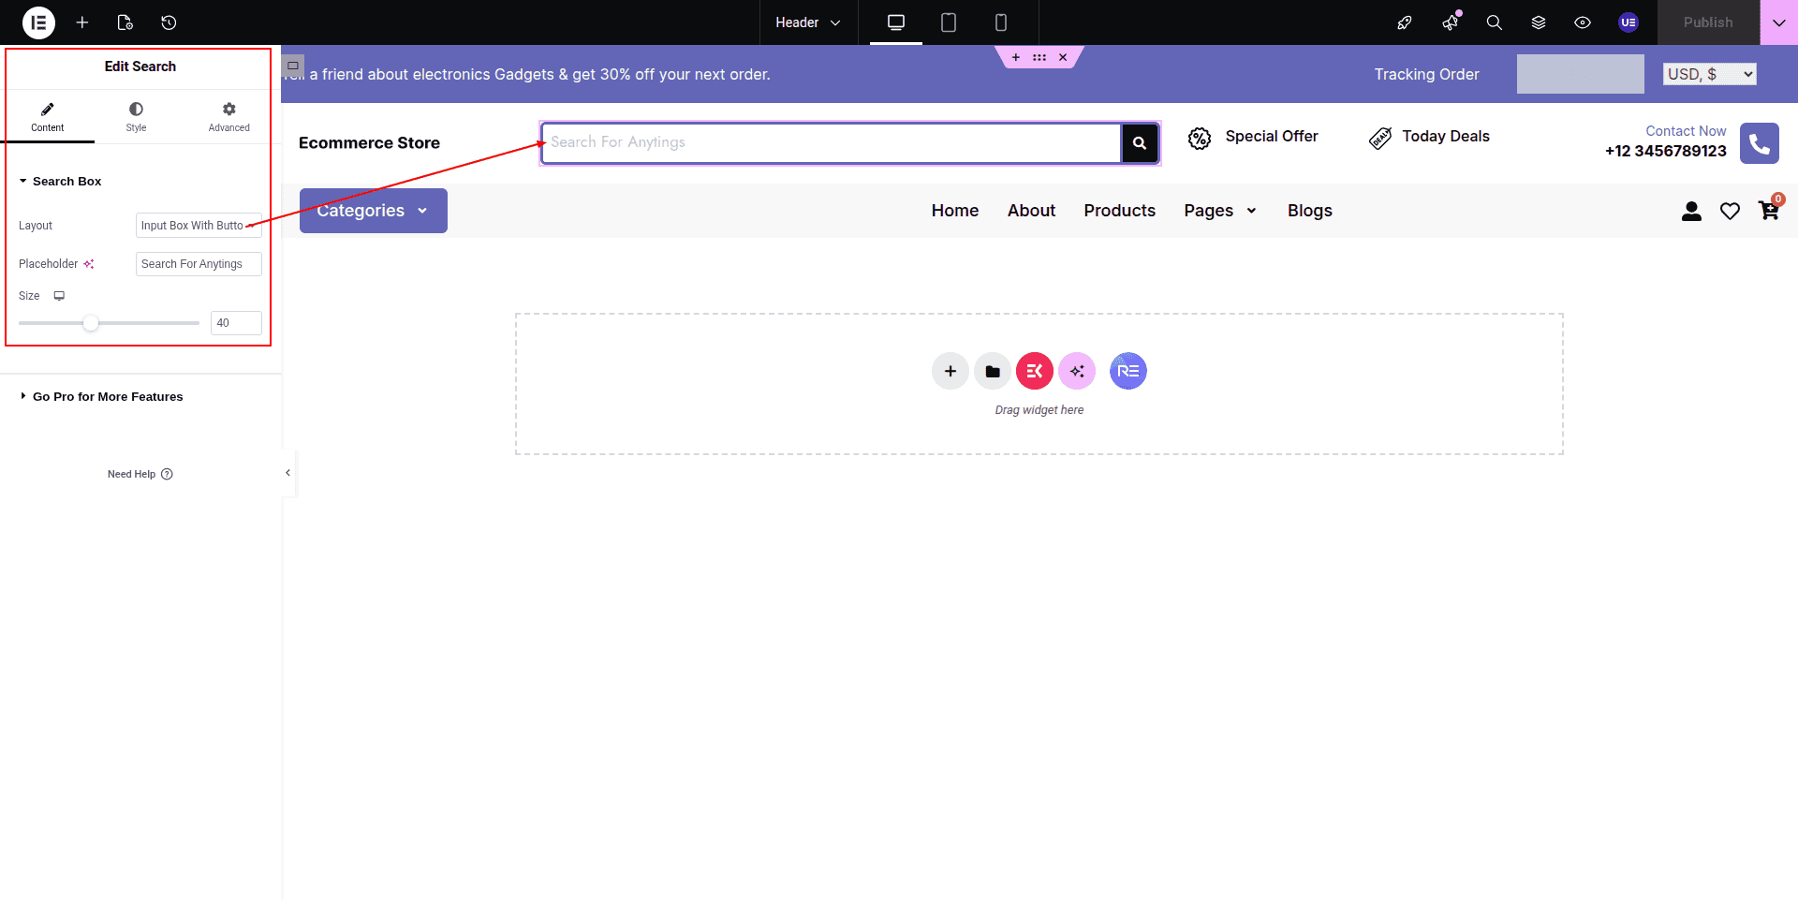Open the Add Element plus icon

[82, 22]
